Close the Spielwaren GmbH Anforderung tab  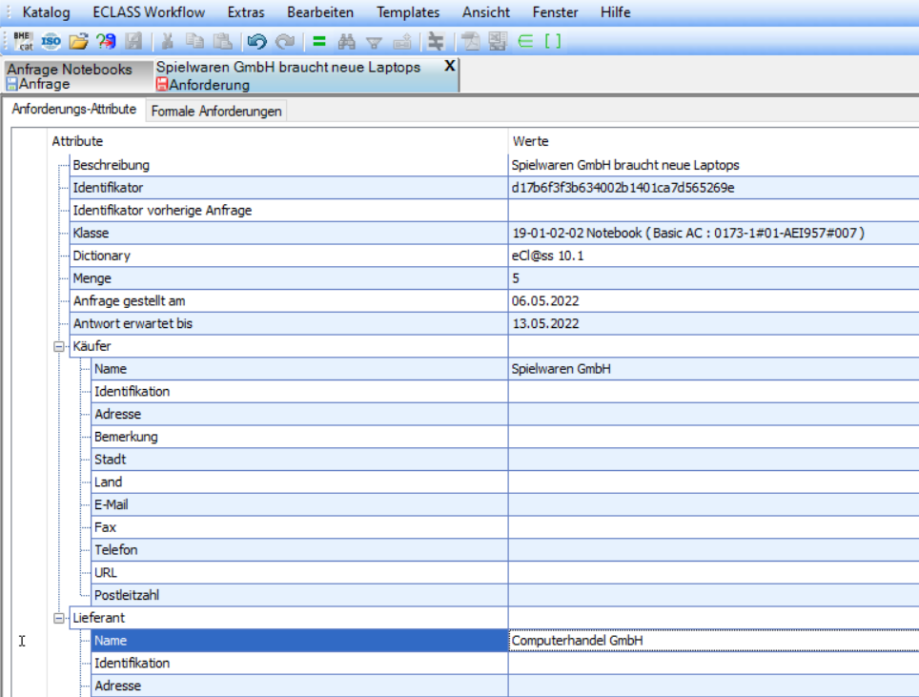[450, 67]
